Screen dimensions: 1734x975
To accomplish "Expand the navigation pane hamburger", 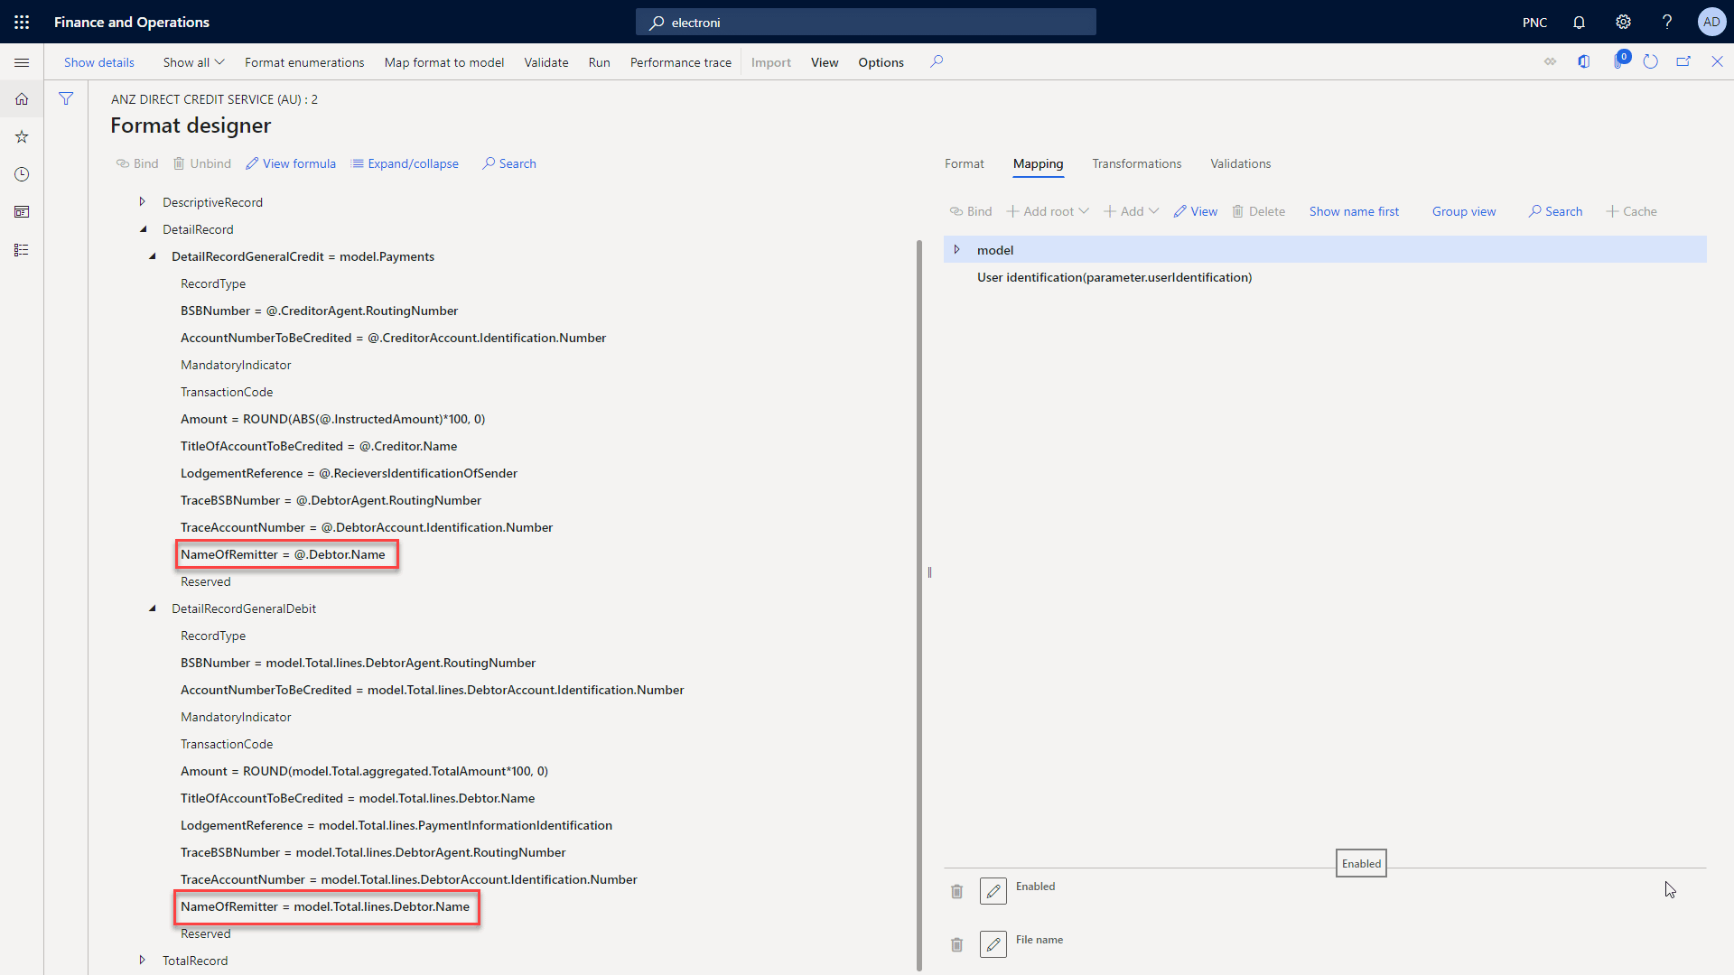I will 22,62.
